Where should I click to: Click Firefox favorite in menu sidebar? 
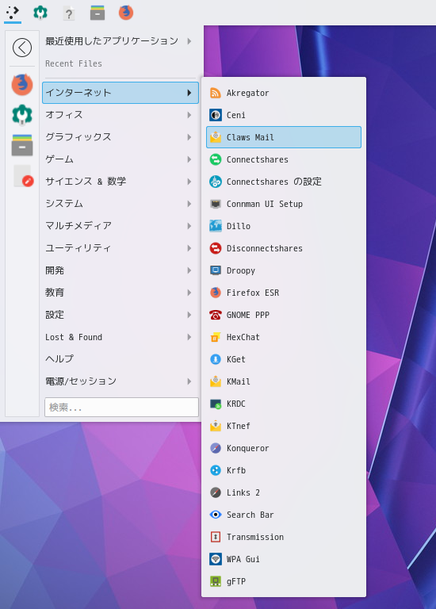tap(22, 84)
